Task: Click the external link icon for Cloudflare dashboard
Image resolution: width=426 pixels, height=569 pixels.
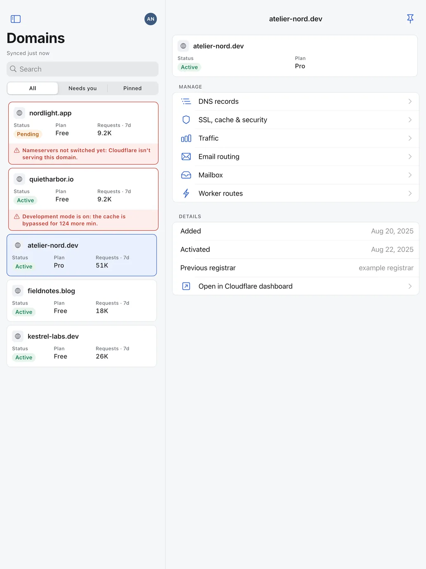Action: (186, 286)
